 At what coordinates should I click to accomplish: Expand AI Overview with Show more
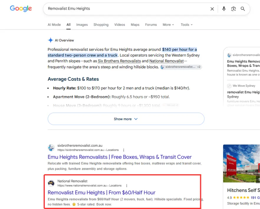[x=126, y=119]
